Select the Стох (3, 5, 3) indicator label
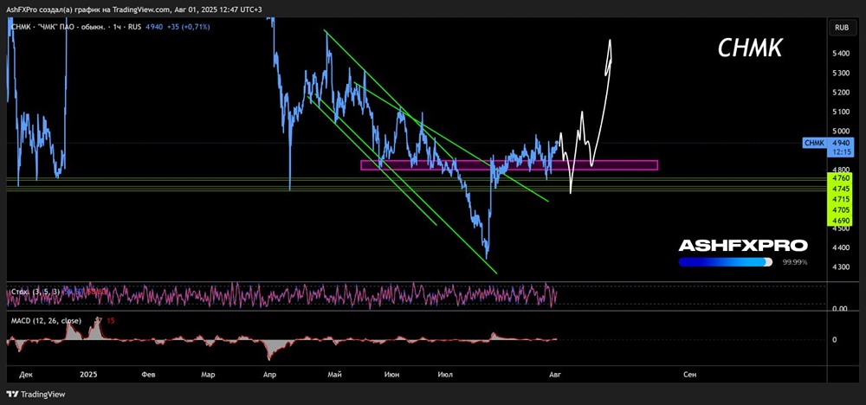The height and width of the screenshot is (405, 866). 36,291
